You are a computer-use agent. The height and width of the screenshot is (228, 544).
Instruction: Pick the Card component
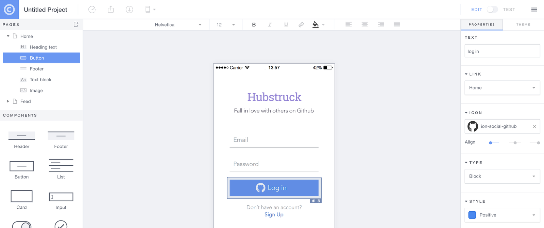click(21, 200)
